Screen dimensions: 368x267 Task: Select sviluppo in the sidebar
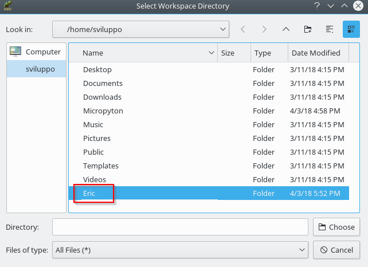(x=40, y=69)
